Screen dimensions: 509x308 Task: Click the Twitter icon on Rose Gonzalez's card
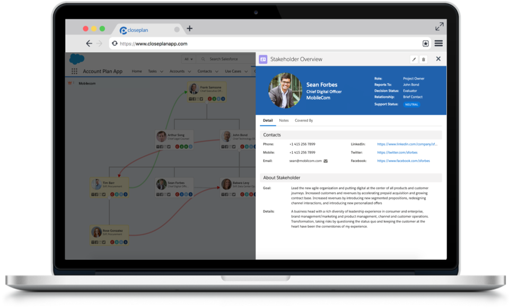pos(104,242)
